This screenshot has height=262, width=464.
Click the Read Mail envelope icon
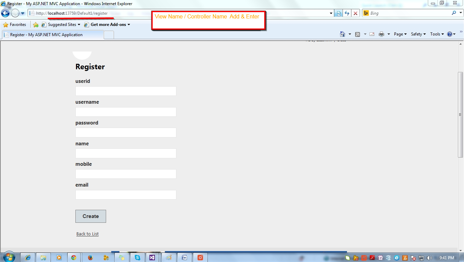point(372,34)
